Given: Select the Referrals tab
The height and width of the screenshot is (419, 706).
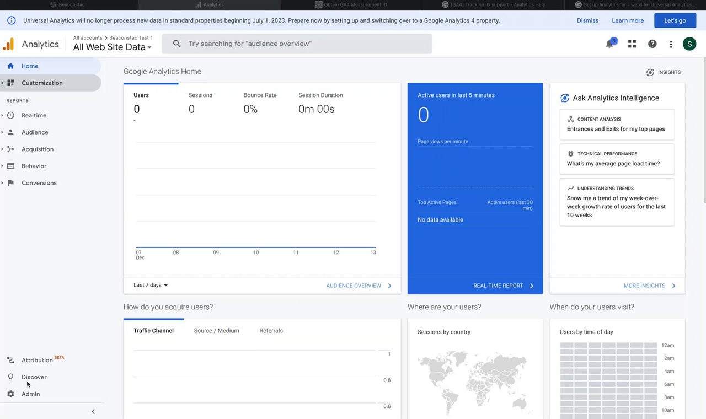Looking at the screenshot, I should click(271, 331).
